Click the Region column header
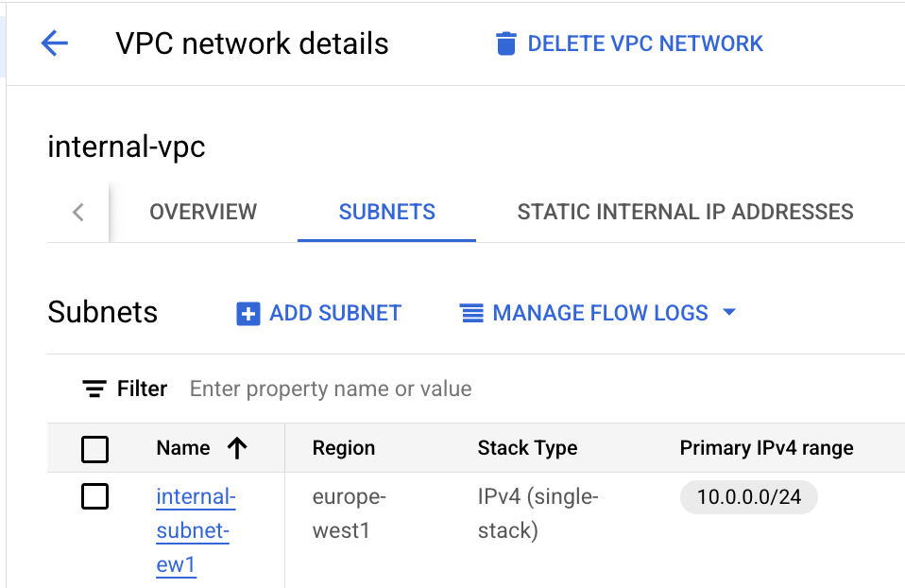The image size is (905, 588). point(344,448)
